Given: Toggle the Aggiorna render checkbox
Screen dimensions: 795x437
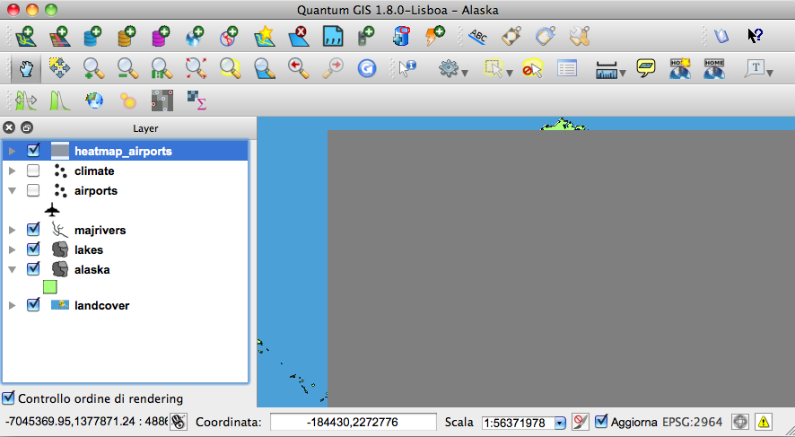Looking at the screenshot, I should point(601,421).
